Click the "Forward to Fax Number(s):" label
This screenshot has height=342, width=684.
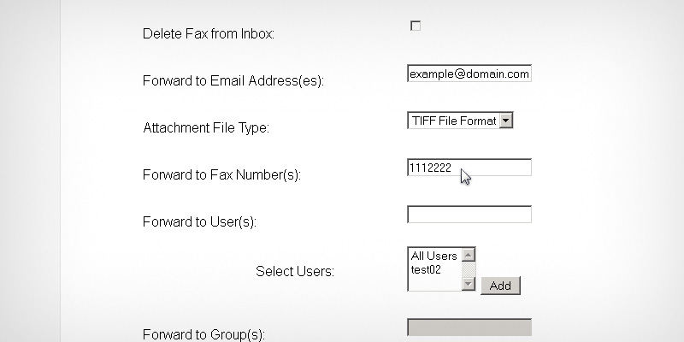pos(221,174)
